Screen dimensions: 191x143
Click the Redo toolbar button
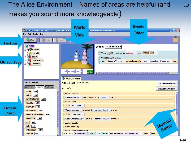pyautogui.click(x=60, y=40)
